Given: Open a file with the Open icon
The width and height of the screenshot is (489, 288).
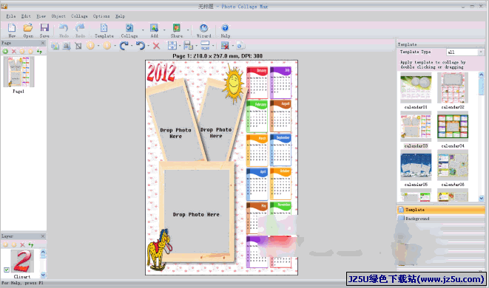Looking at the screenshot, I should 28,30.
